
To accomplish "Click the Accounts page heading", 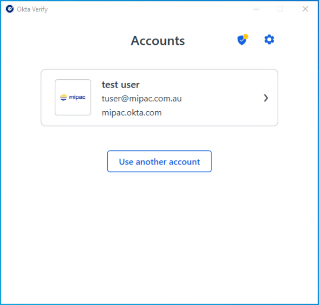I will click(x=158, y=41).
